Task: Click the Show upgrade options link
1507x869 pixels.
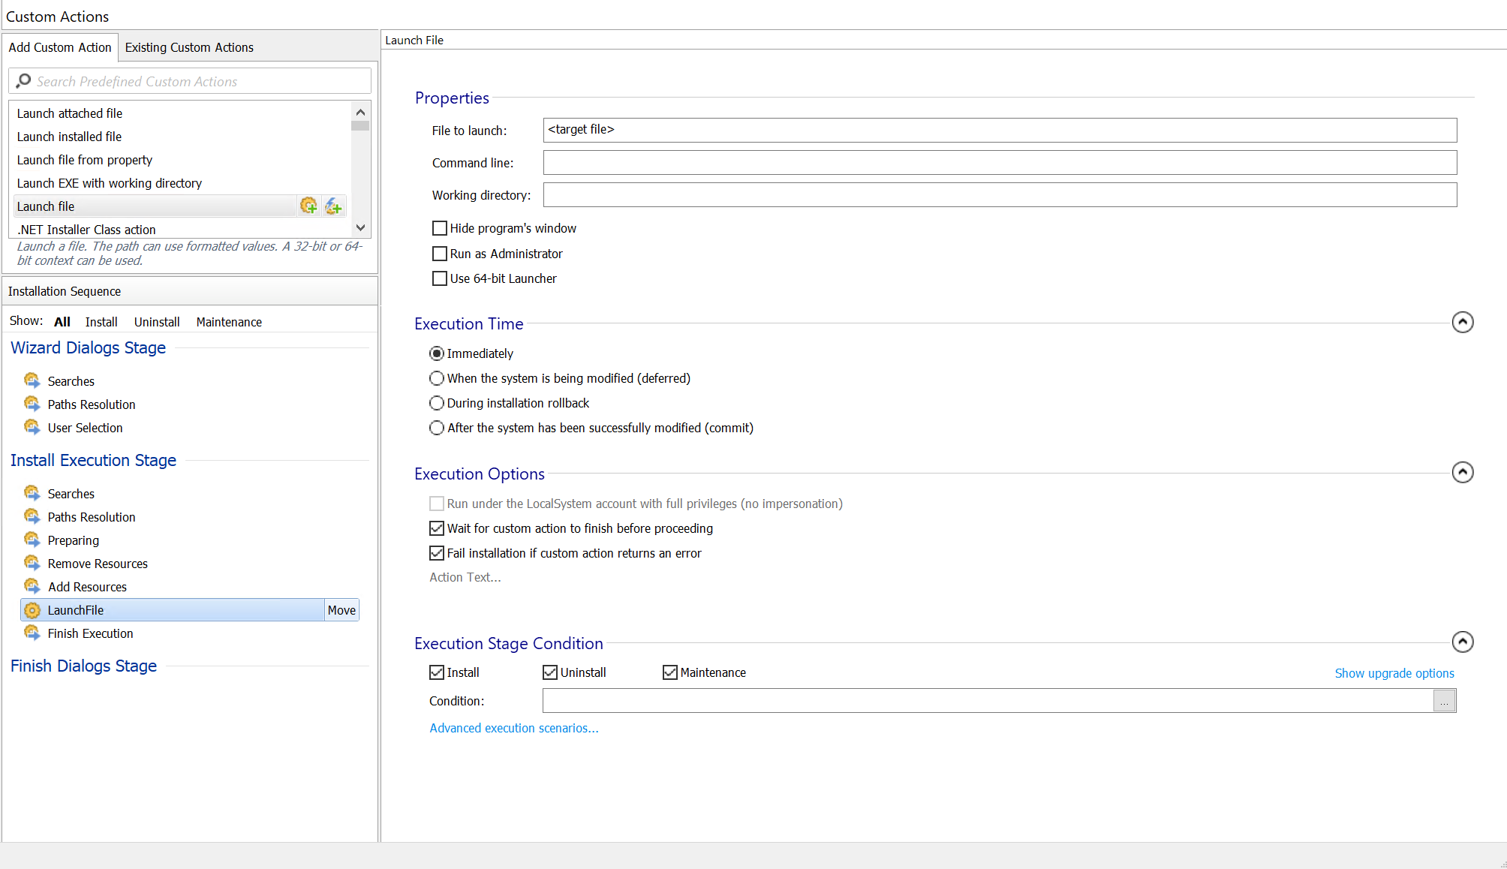Action: pos(1394,673)
